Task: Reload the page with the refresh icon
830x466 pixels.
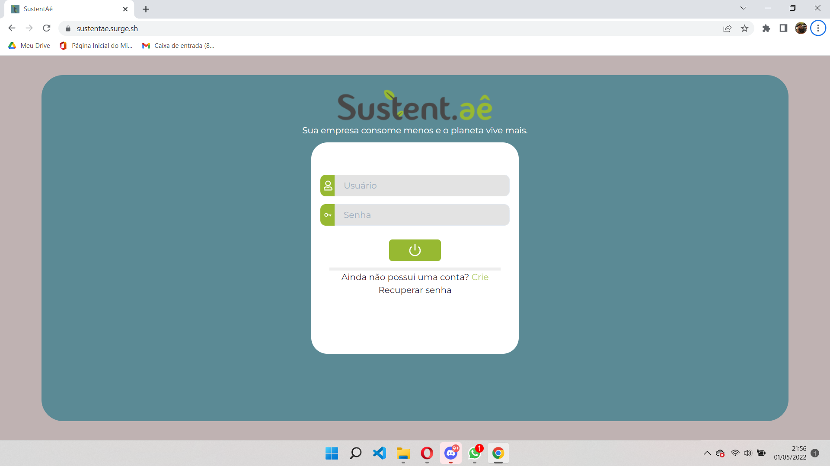Action: pyautogui.click(x=47, y=28)
